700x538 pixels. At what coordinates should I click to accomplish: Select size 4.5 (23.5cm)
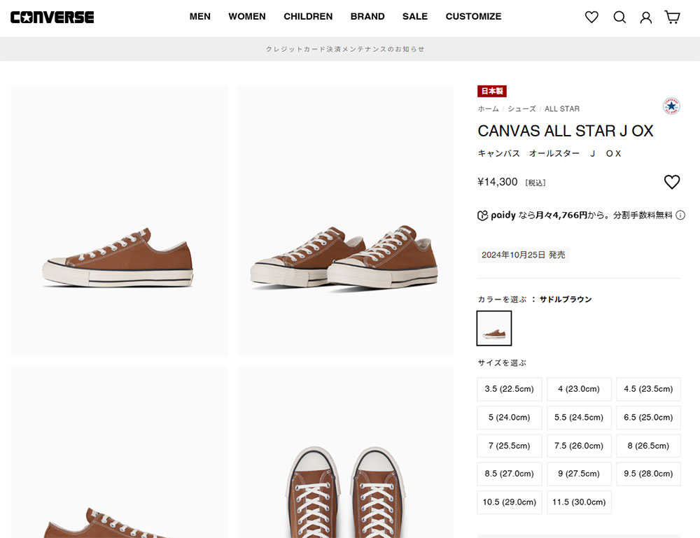tap(648, 389)
